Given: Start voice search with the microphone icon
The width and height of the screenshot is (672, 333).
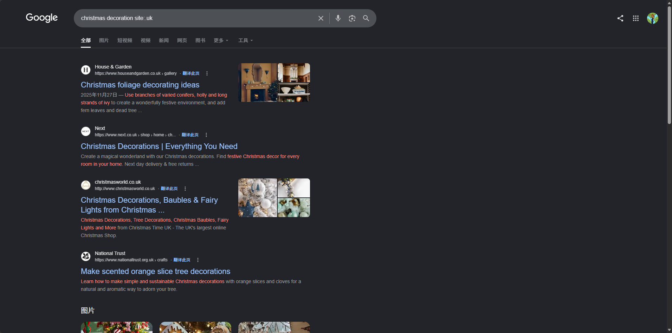Looking at the screenshot, I should coord(338,18).
